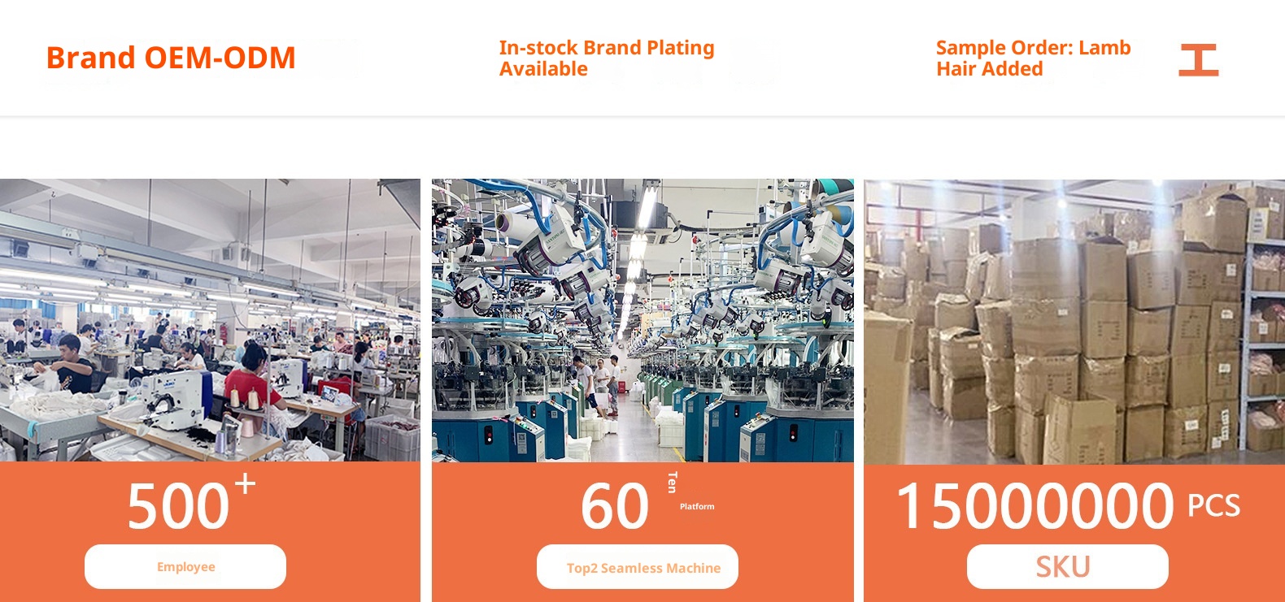Click the large number 60
Screen dimensions: 1285x602
(614, 507)
